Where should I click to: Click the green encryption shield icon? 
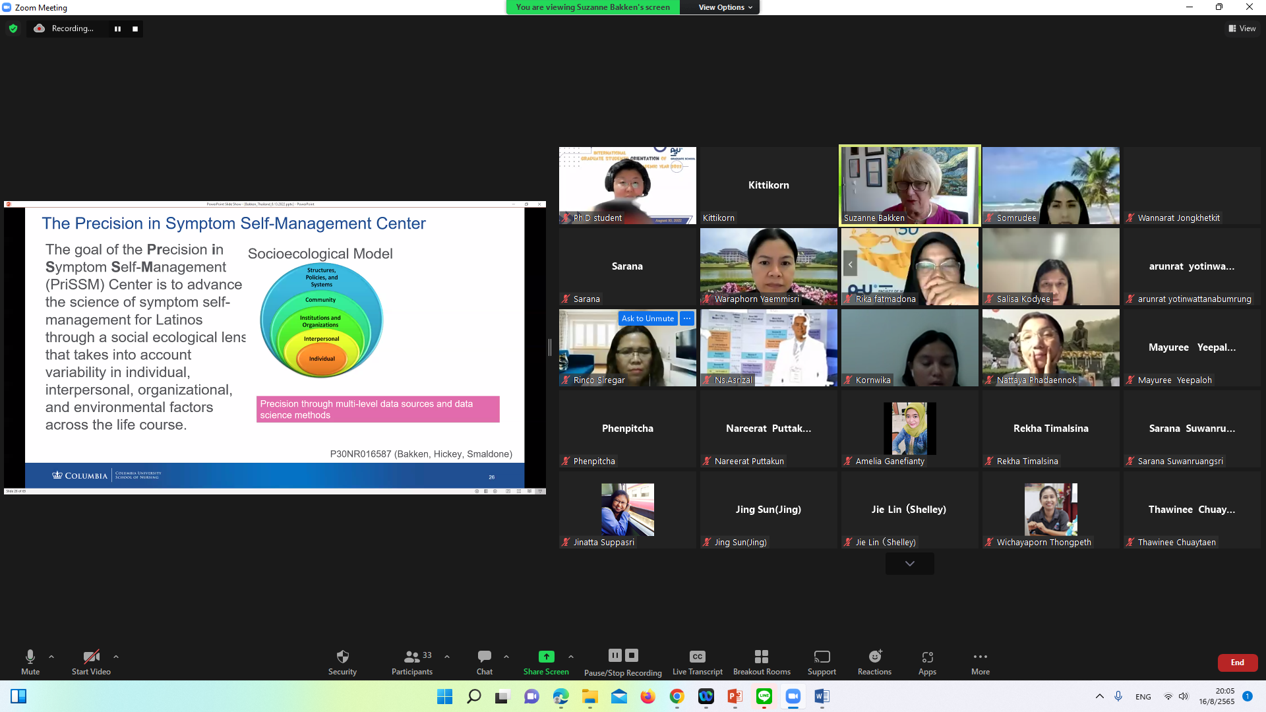click(13, 28)
